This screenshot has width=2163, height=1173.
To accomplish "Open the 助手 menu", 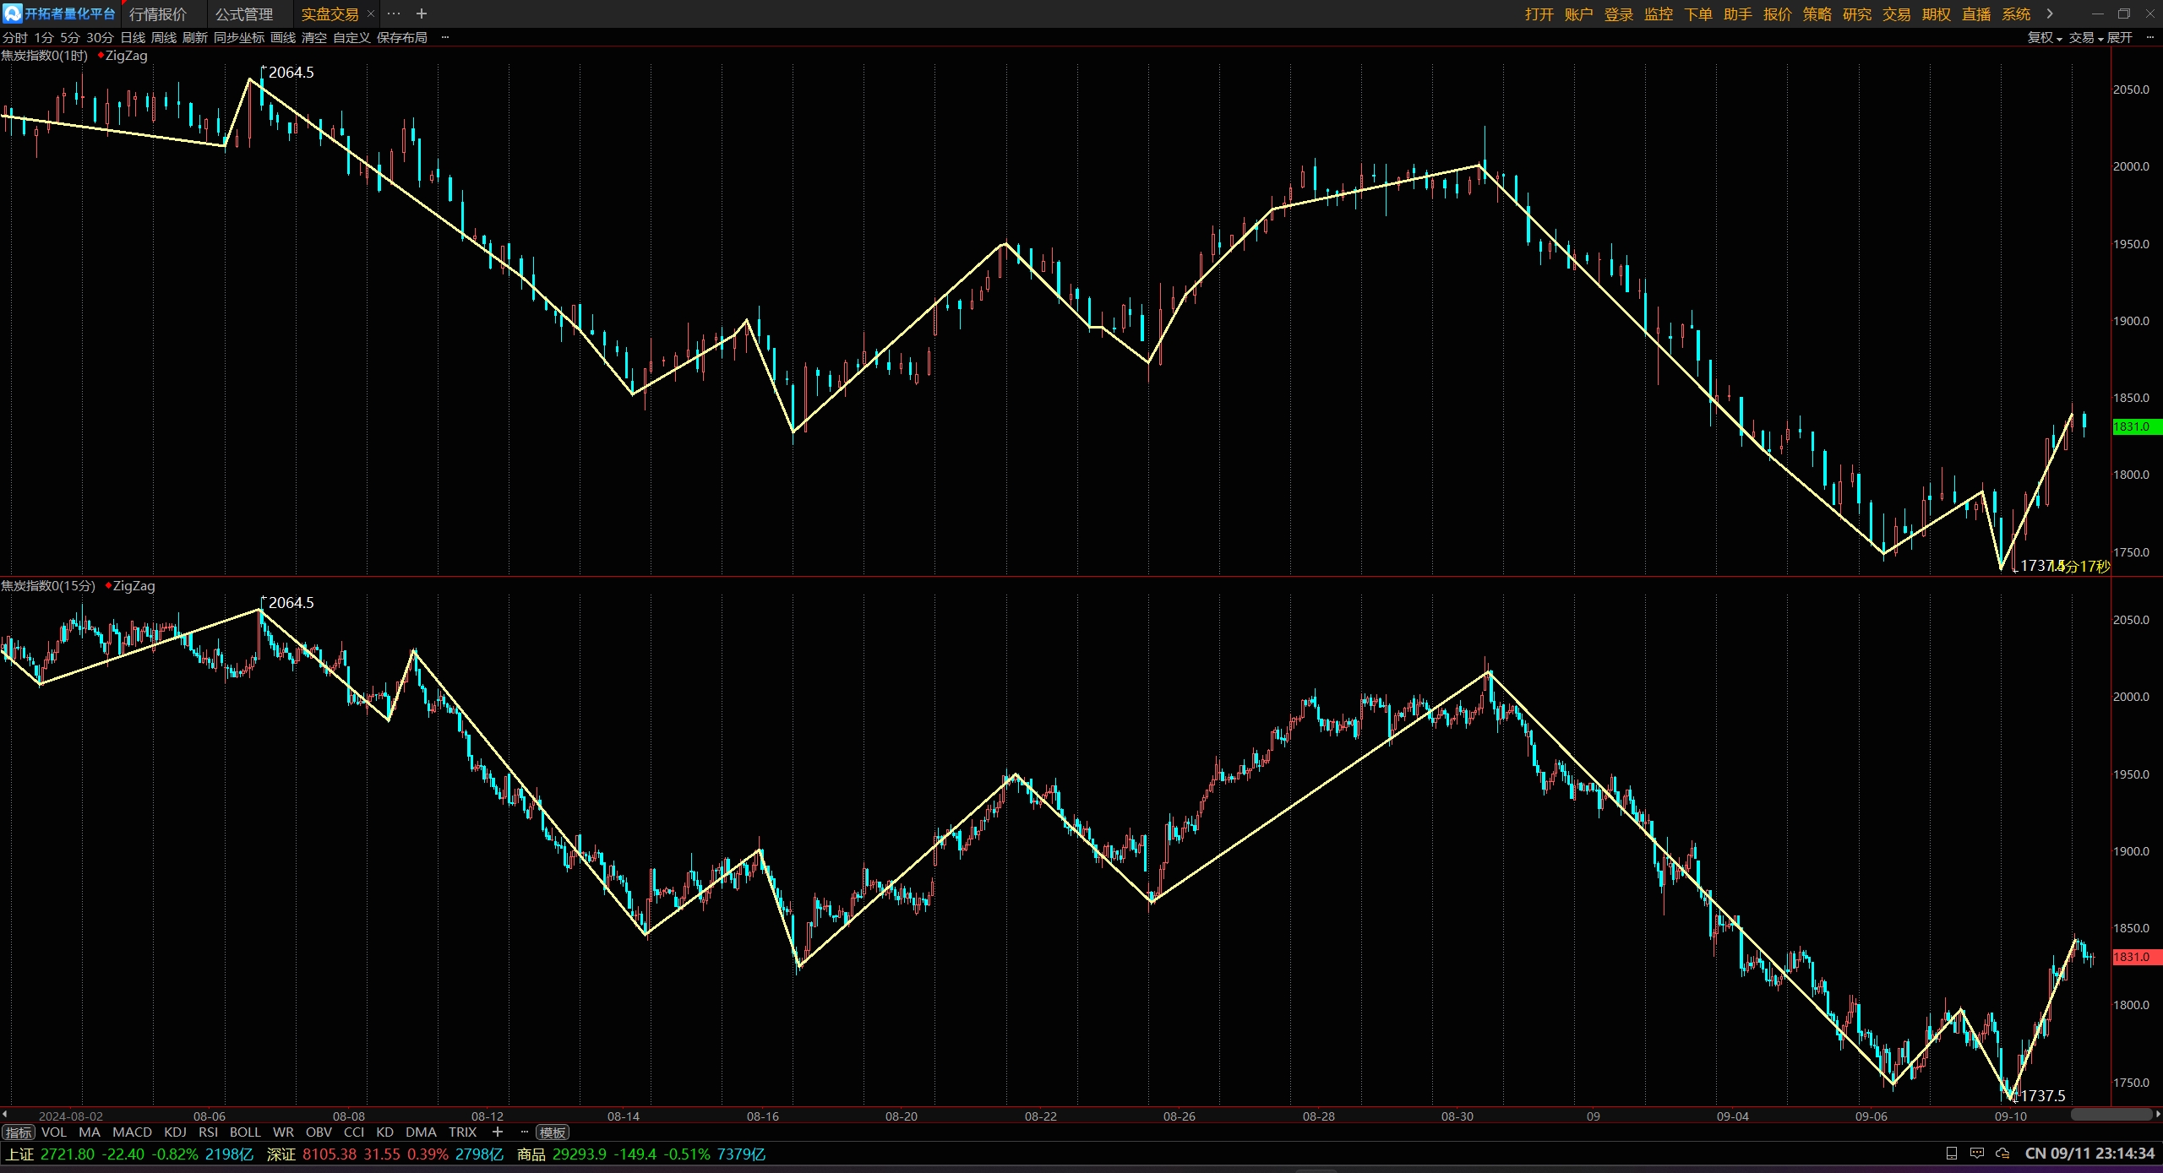I will (1738, 14).
